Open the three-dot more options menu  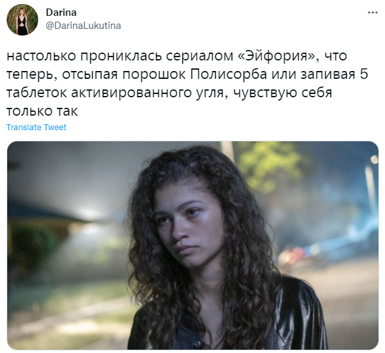click(x=372, y=12)
